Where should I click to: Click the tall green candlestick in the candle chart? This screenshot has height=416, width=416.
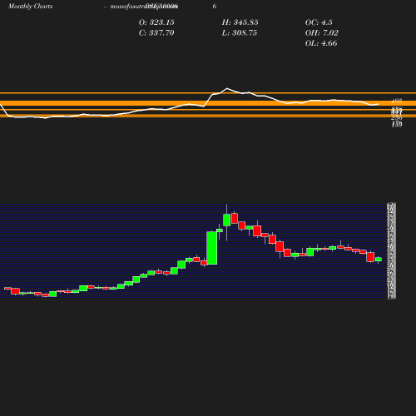pos(212,248)
